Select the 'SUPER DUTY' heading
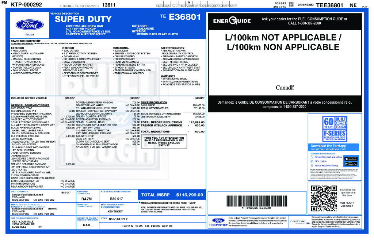Image resolution: width=374 pixels, height=242 pixels. click(83, 19)
